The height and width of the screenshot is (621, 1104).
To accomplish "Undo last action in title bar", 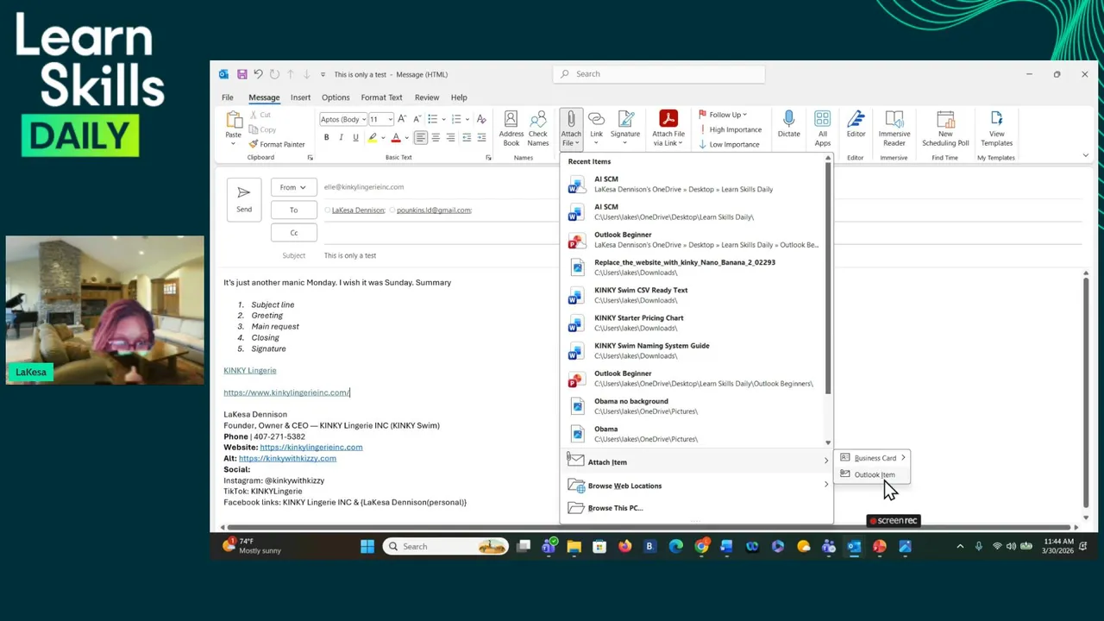I will (x=258, y=74).
